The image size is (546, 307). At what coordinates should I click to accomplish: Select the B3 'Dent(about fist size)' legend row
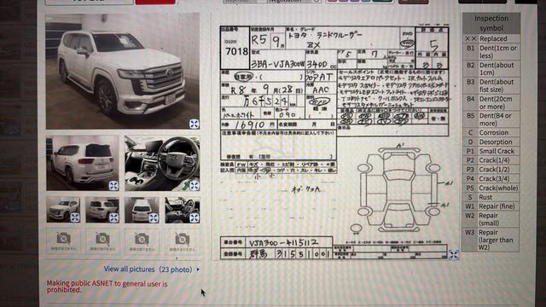pyautogui.click(x=491, y=85)
